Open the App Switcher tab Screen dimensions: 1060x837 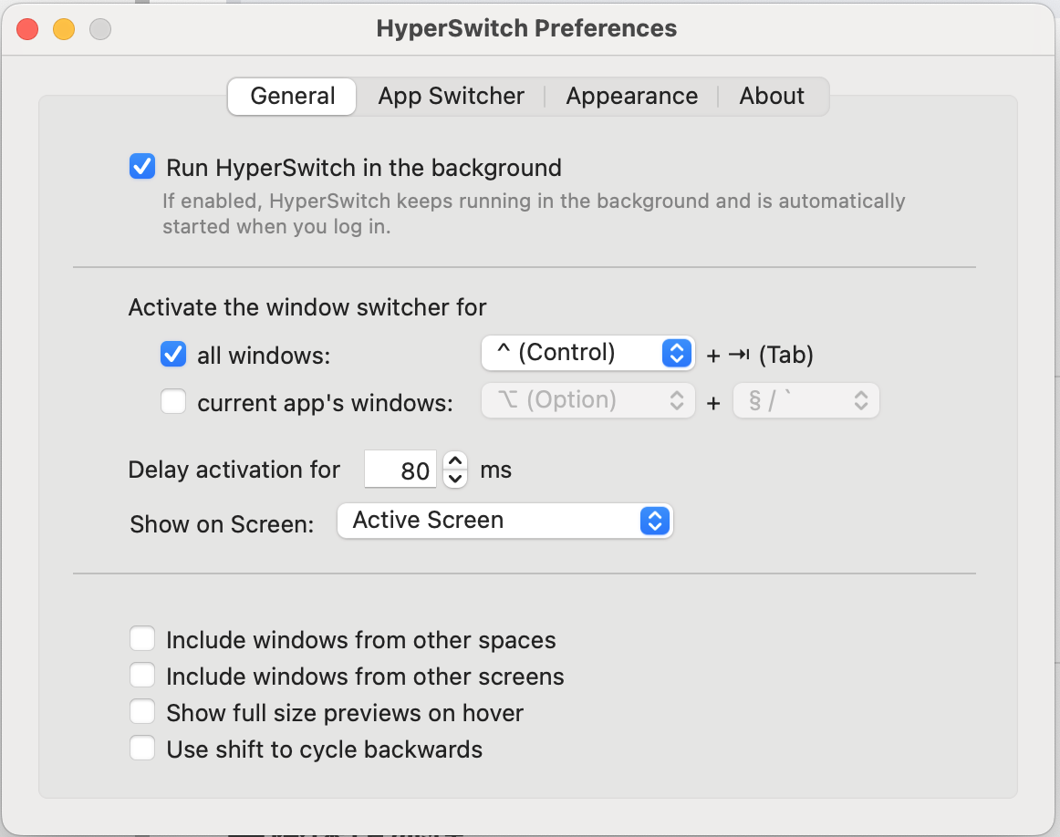451,96
